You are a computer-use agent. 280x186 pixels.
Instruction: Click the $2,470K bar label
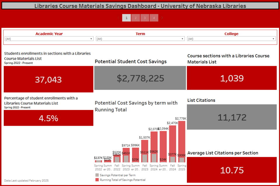(x=172, y=123)
